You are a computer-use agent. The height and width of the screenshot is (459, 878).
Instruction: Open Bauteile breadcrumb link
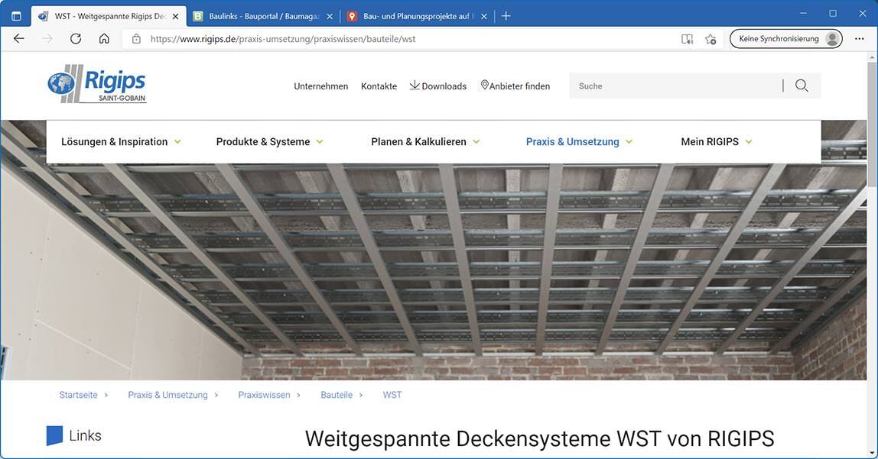click(337, 395)
